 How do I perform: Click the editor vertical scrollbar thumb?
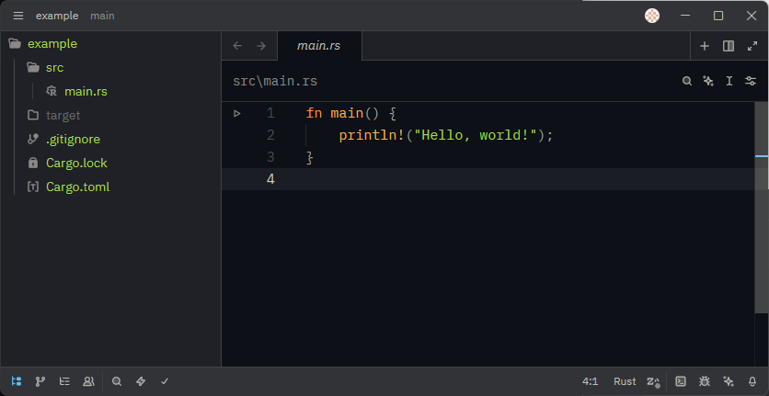pos(762,208)
